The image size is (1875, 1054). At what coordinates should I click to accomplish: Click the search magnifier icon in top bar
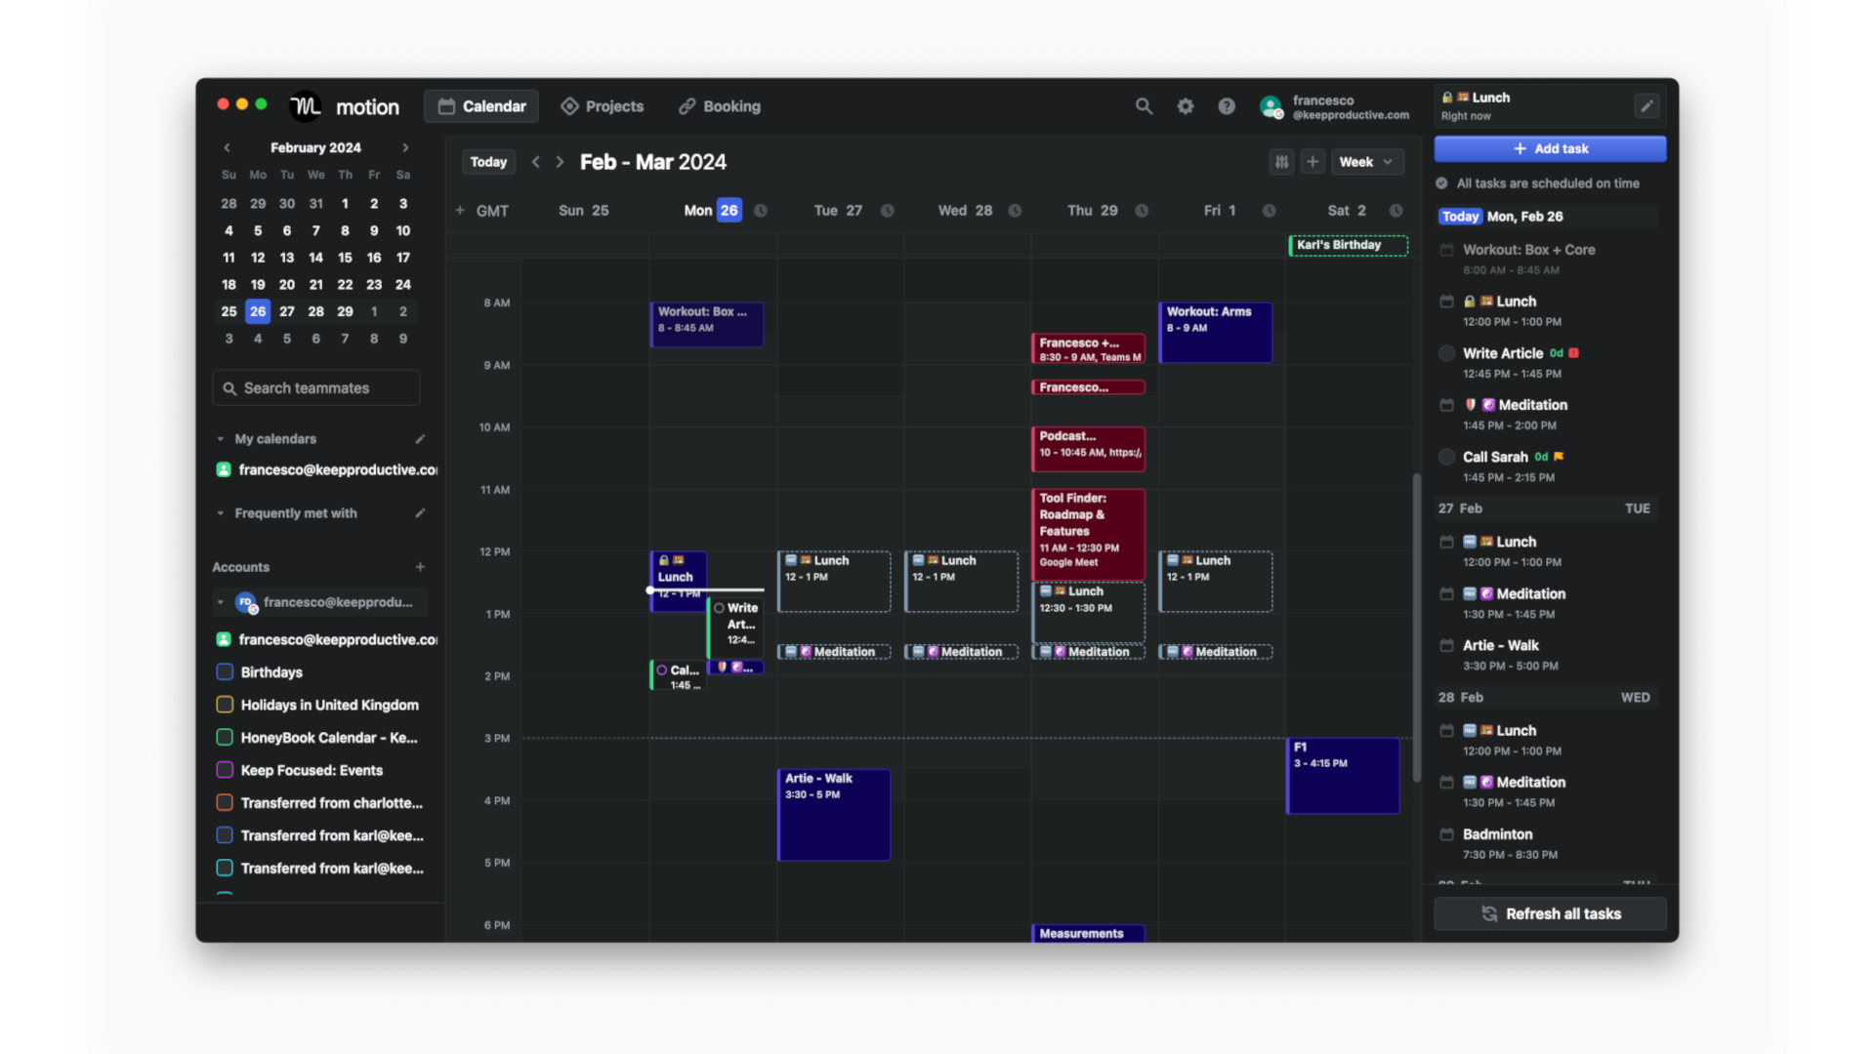tap(1144, 105)
